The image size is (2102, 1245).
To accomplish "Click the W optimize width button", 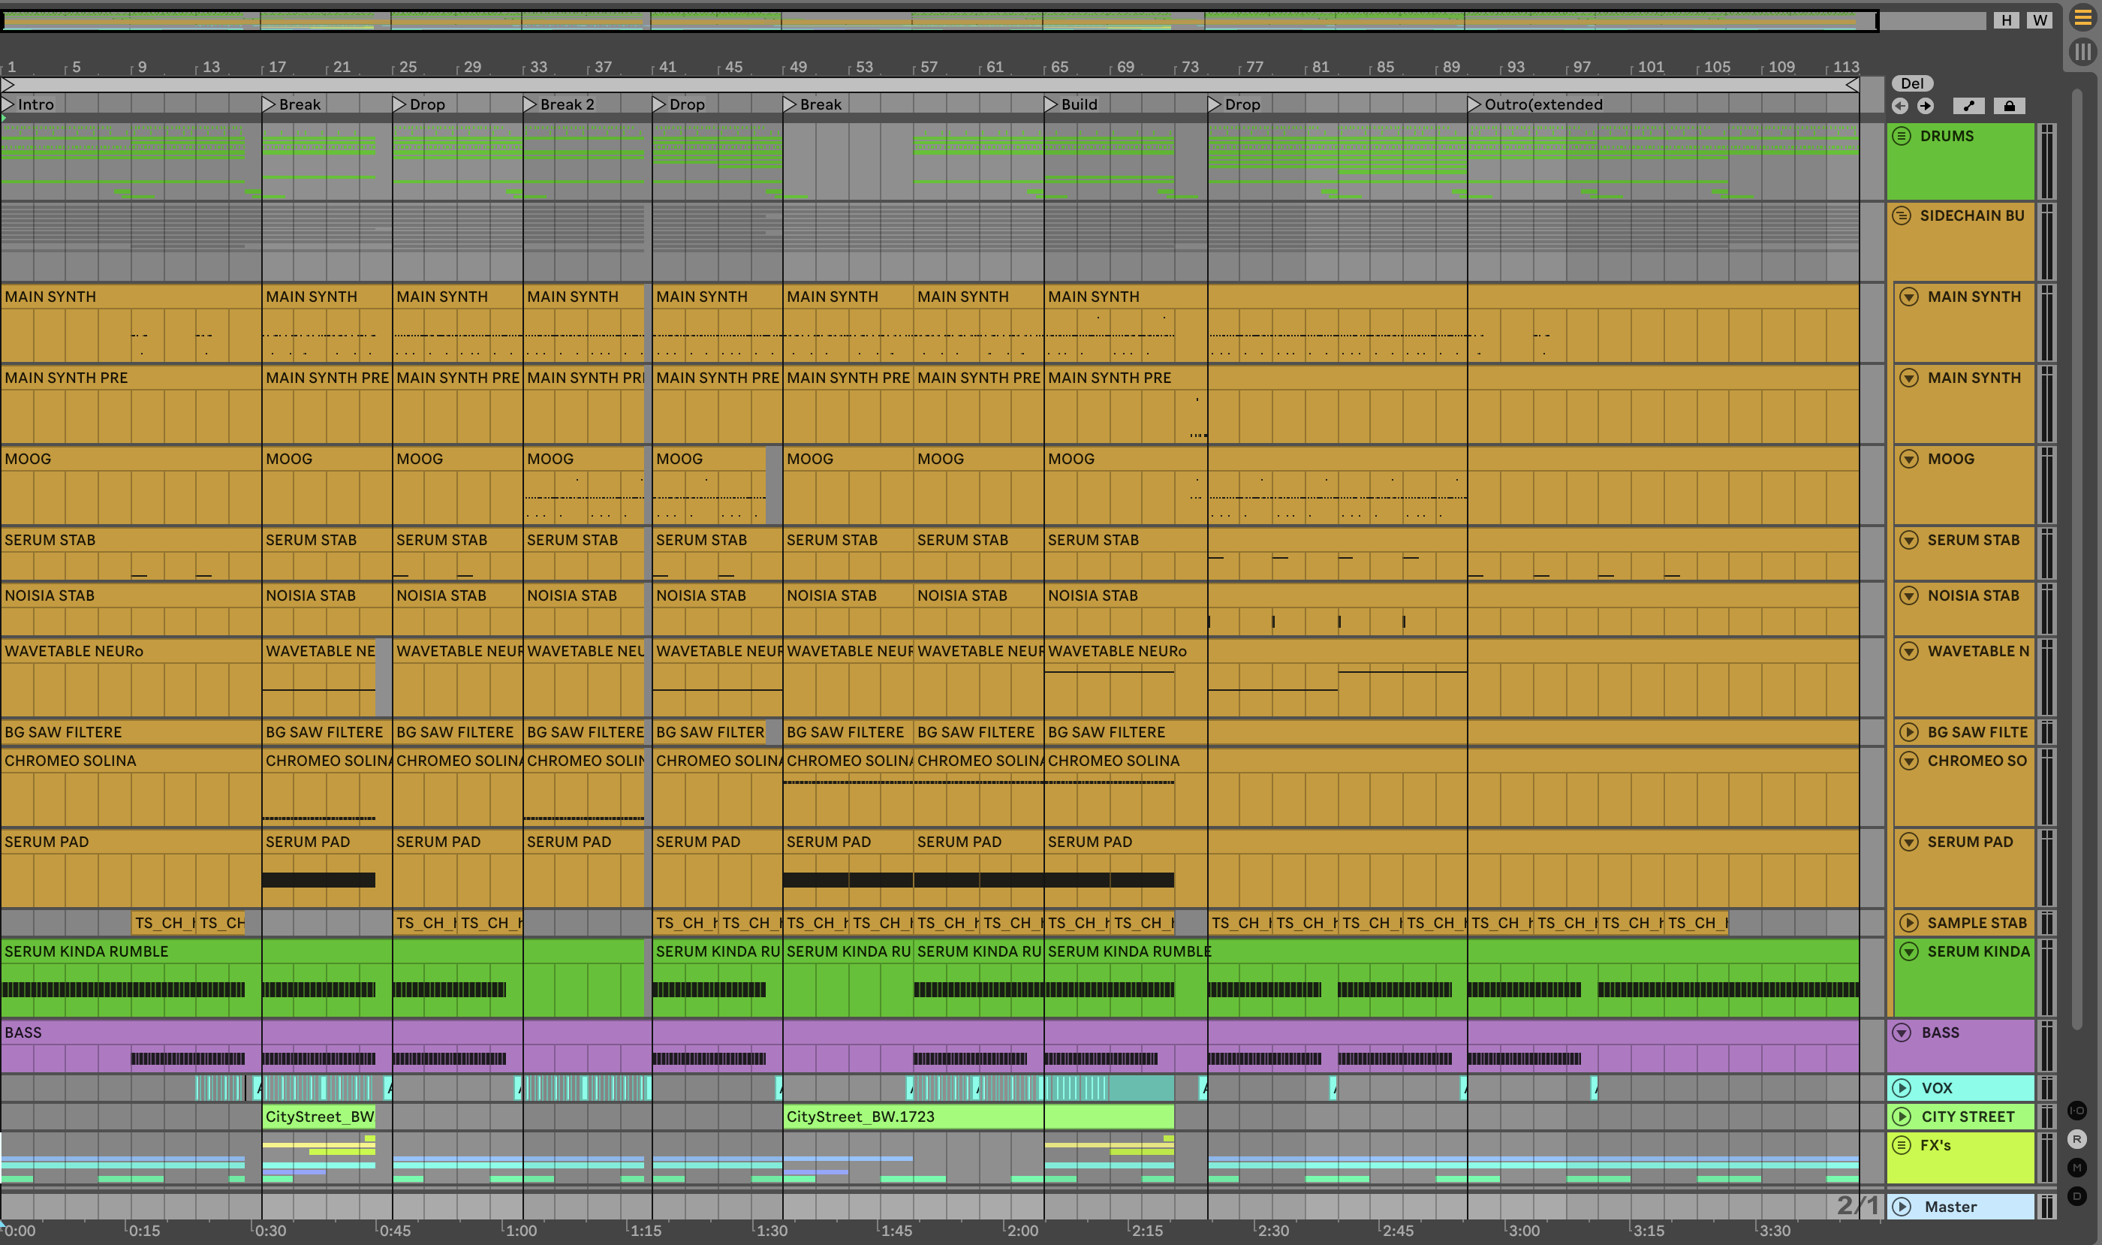I will (x=2040, y=20).
